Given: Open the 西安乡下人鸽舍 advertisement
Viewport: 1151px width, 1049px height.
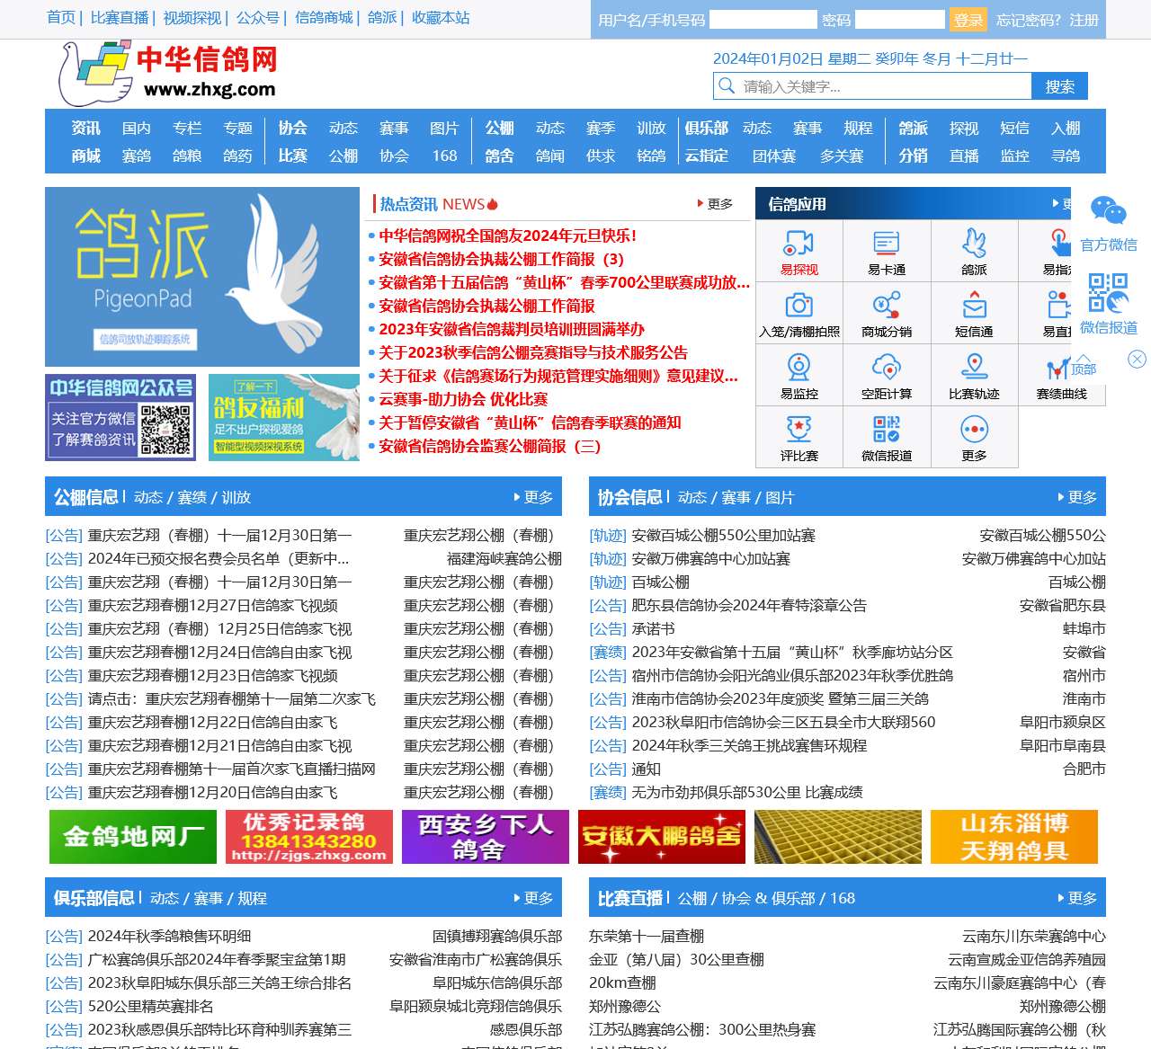Looking at the screenshot, I should coord(486,836).
